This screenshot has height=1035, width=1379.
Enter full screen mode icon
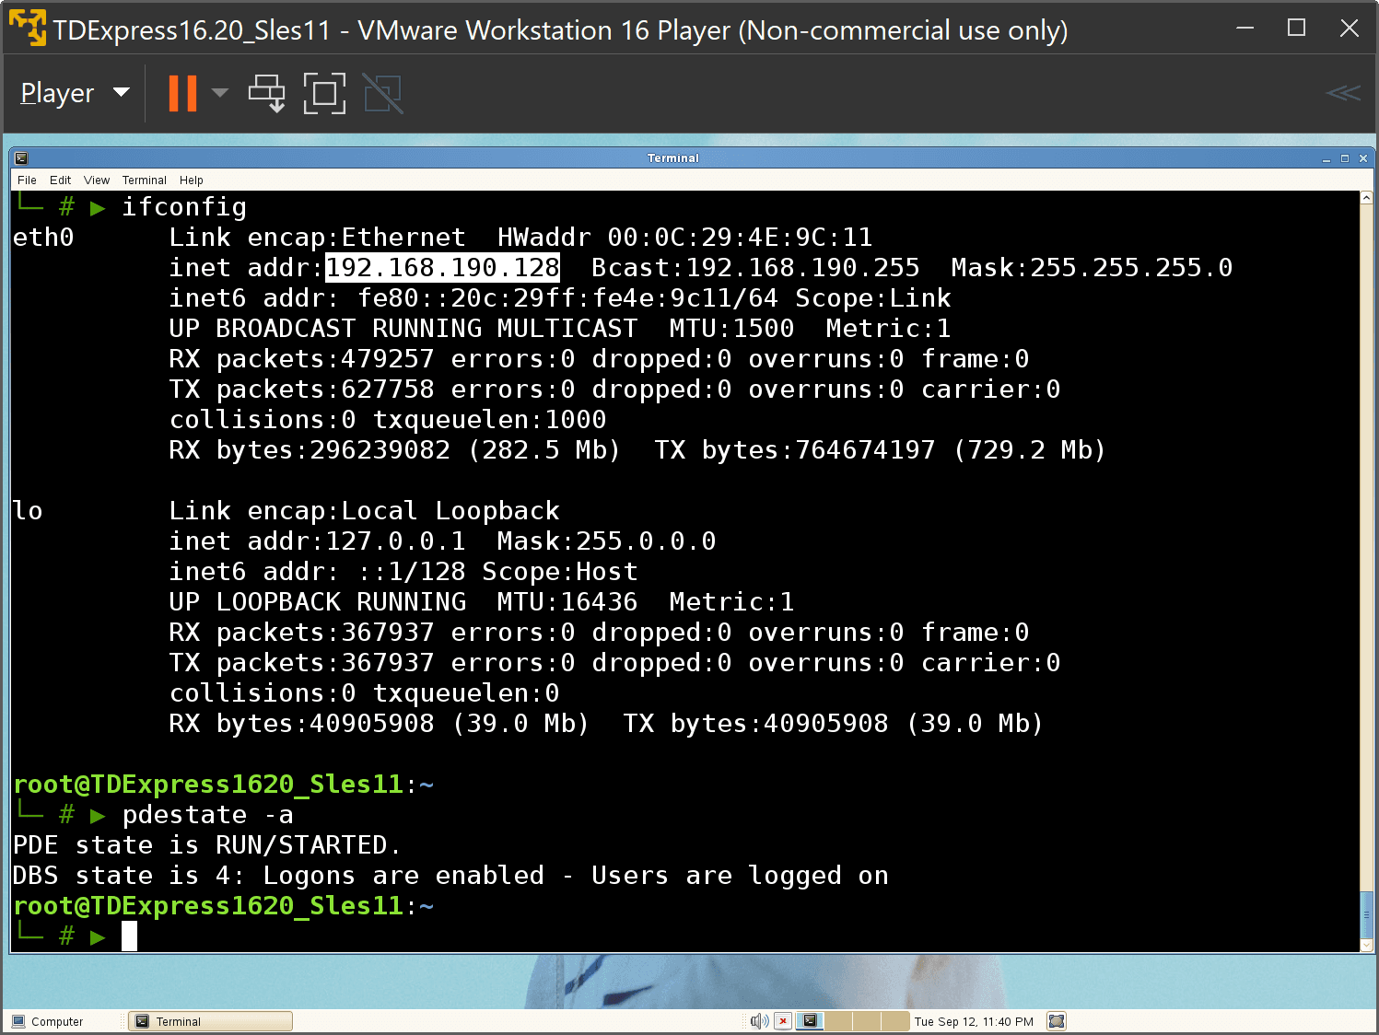324,93
